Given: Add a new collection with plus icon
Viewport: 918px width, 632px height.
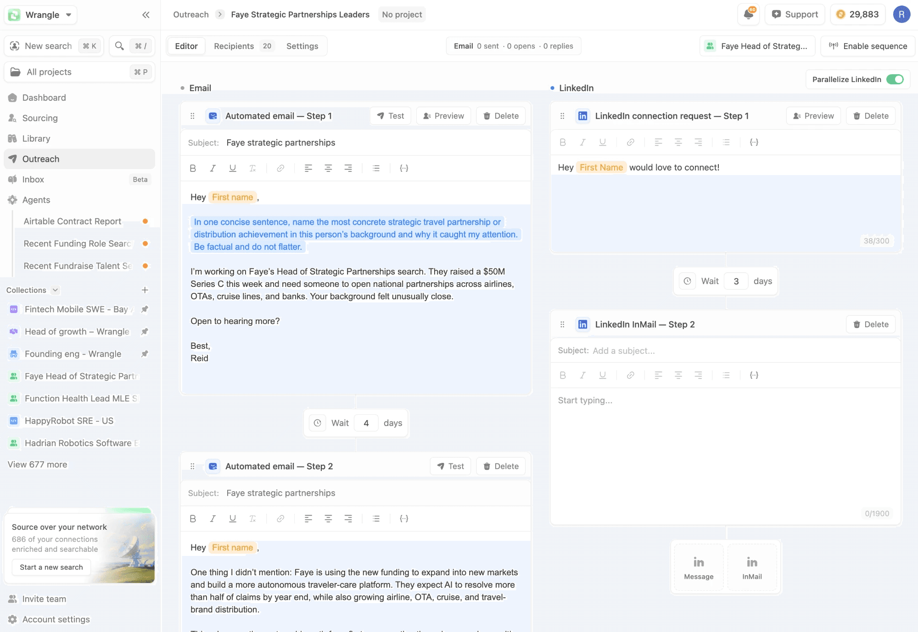Looking at the screenshot, I should click(145, 290).
